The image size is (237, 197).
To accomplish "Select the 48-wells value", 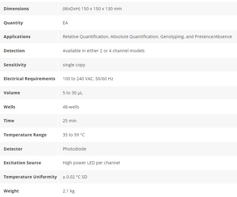I will tap(71, 107).
